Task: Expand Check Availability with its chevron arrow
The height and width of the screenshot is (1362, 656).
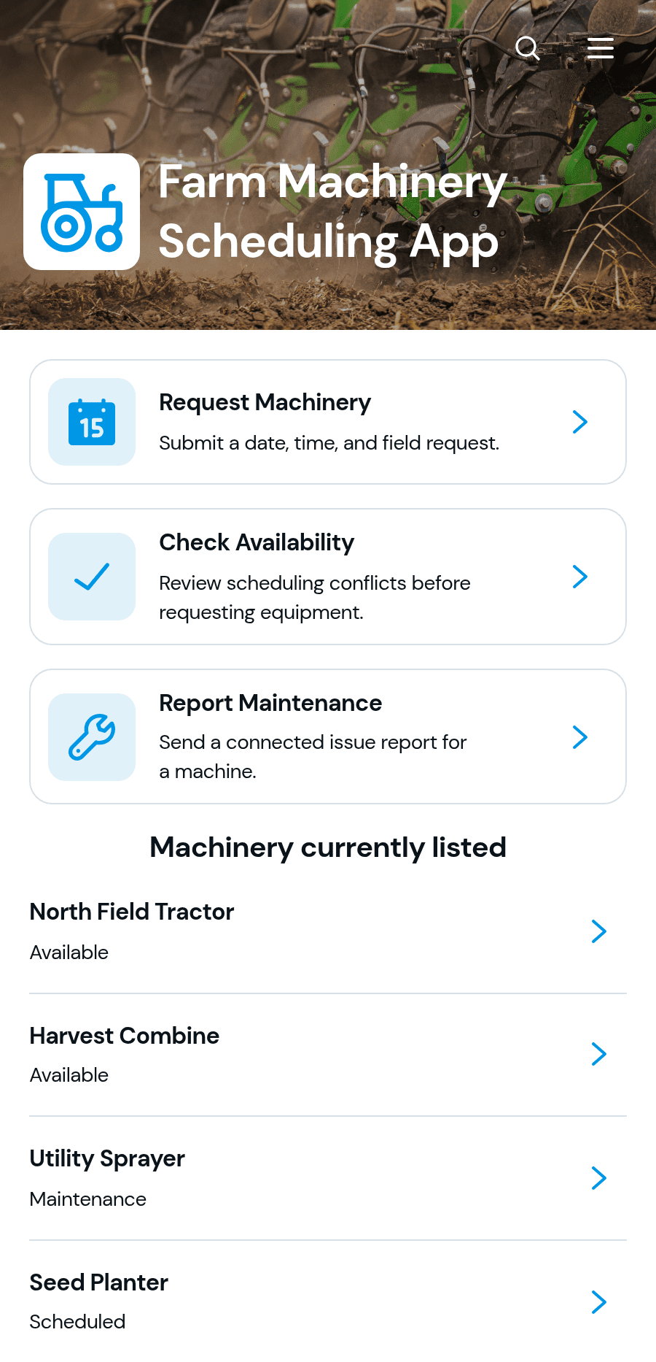Action: (x=580, y=577)
